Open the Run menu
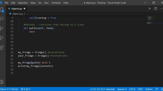The width and height of the screenshot is (163, 91). click(x=46, y=3)
